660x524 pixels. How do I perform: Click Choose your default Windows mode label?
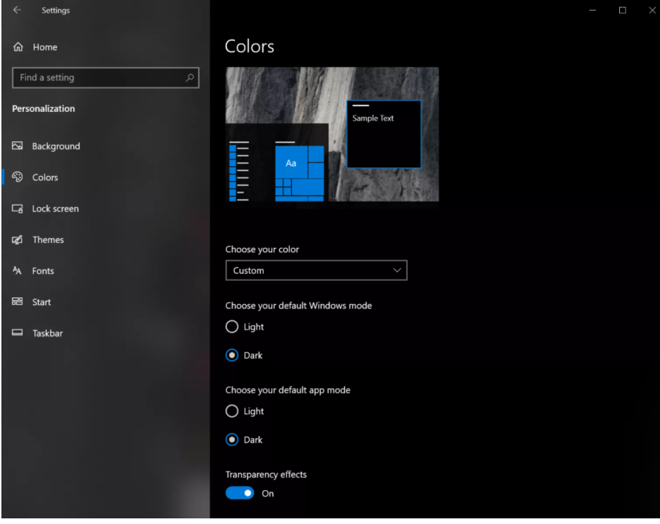click(298, 306)
